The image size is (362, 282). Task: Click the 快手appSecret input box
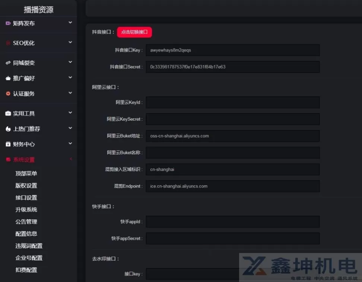click(232, 239)
